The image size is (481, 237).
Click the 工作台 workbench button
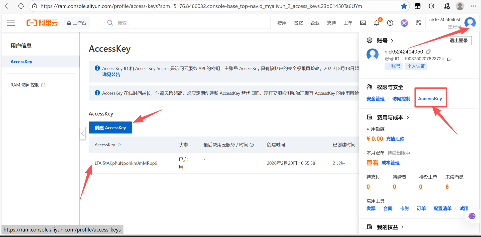click(x=77, y=23)
